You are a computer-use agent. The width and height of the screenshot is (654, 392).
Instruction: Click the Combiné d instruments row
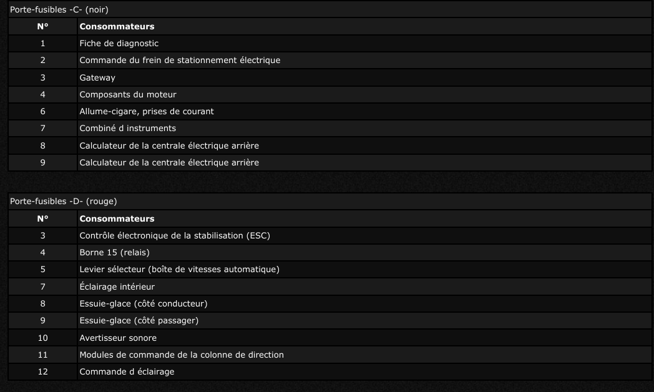128,128
